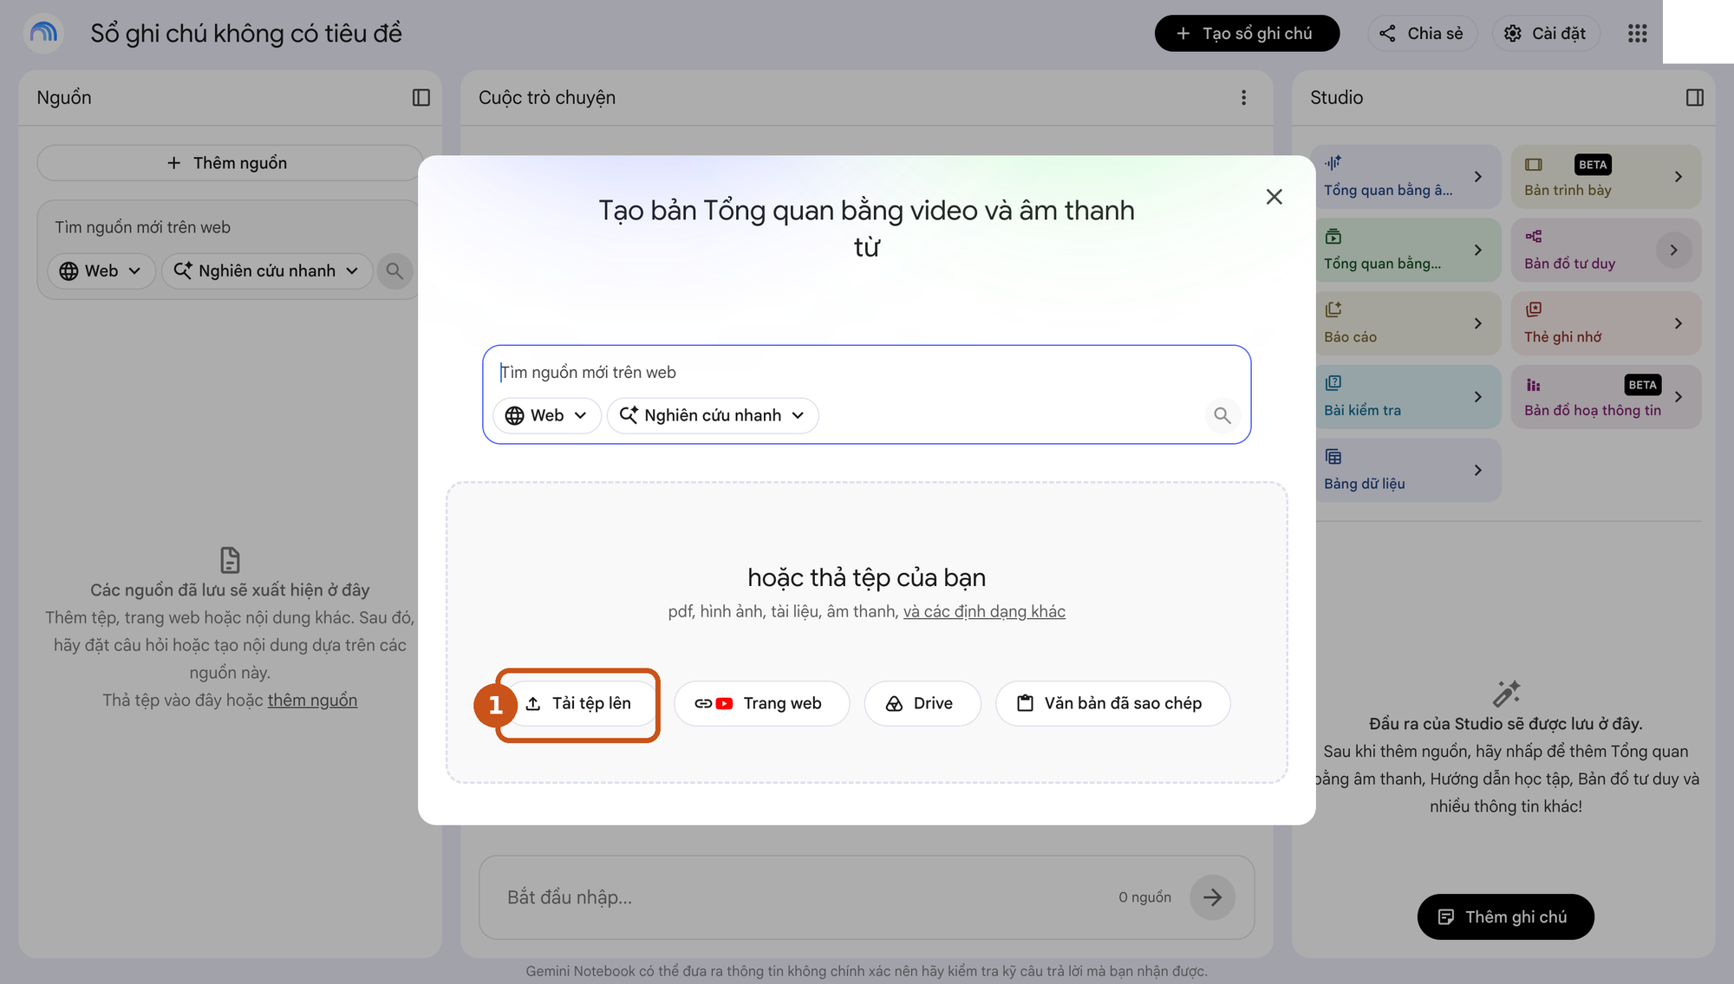Click the document icon above saved sources text
Image resolution: width=1734 pixels, height=984 pixels.
[x=230, y=560]
